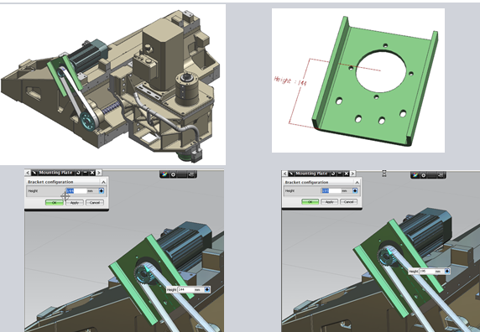Click the rightmost icon in right viewport toolbar
The width and height of the screenshot is (480, 332).
pyautogui.click(x=441, y=175)
